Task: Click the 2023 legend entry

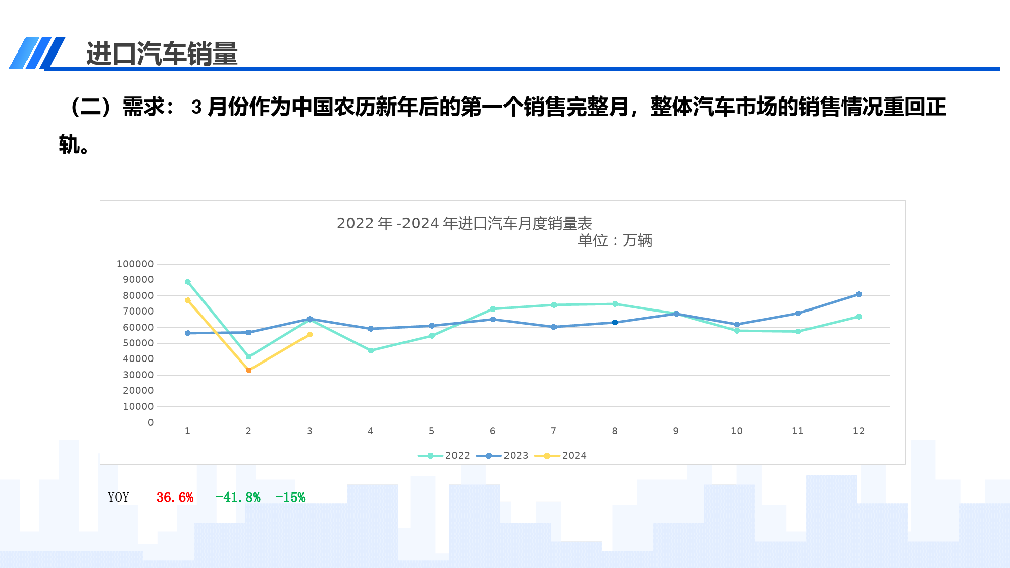Action: click(502, 455)
